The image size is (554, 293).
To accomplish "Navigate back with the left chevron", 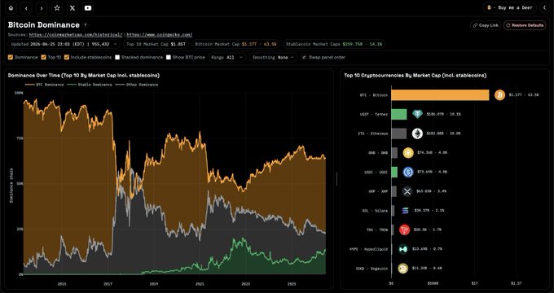I will click(x=26, y=8).
